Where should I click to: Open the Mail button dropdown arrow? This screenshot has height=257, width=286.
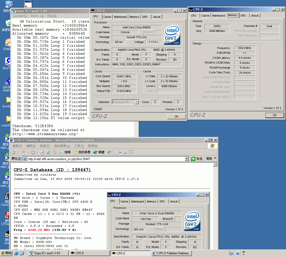coord(120,152)
